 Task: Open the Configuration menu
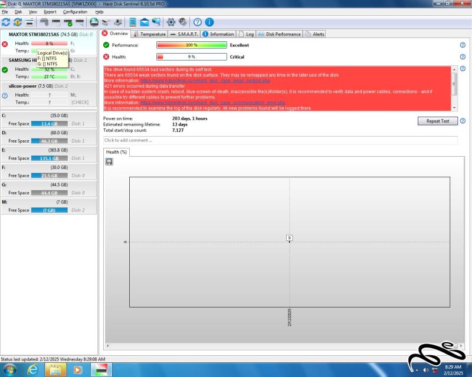(x=75, y=12)
